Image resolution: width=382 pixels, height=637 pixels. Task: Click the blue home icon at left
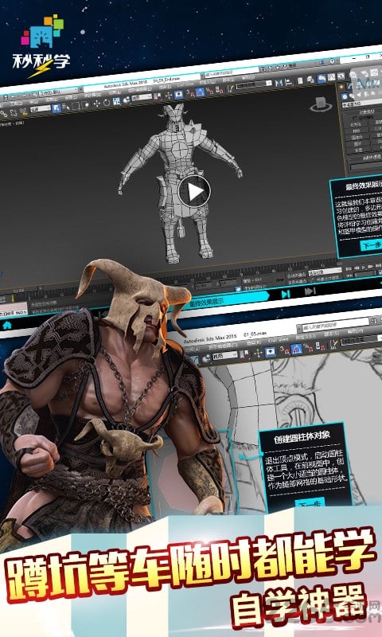pyautogui.click(x=6, y=326)
